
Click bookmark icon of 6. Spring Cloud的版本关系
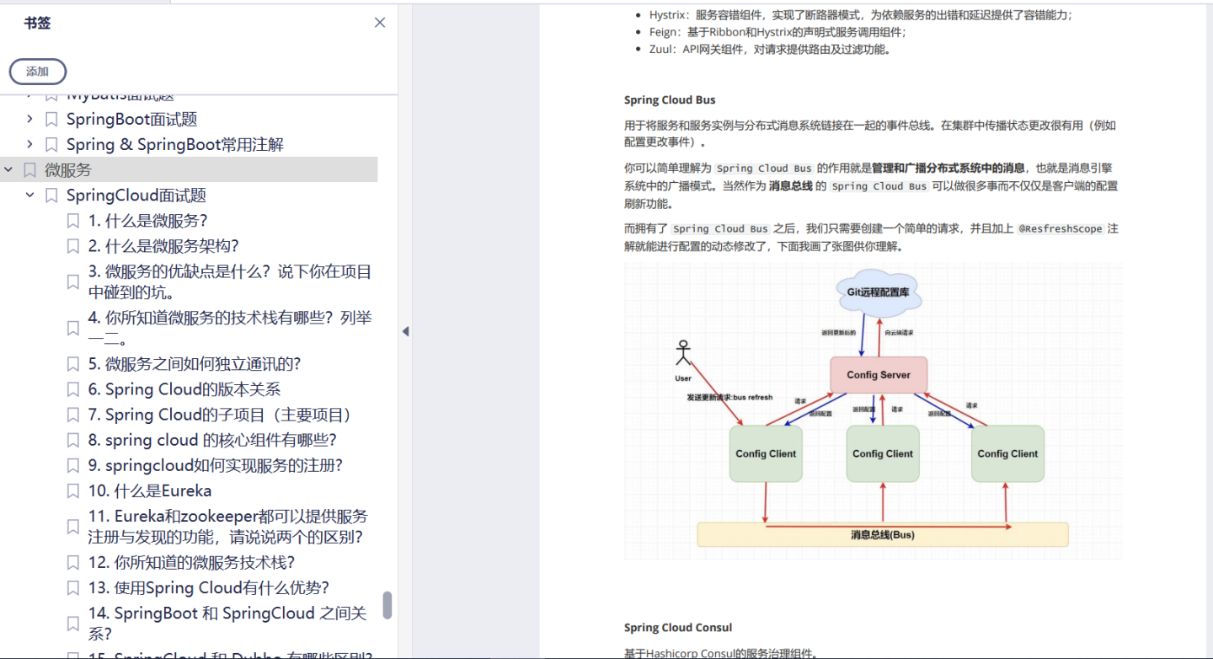tap(73, 389)
